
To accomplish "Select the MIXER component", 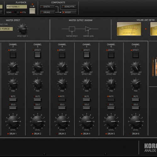I will tap(69, 12).
